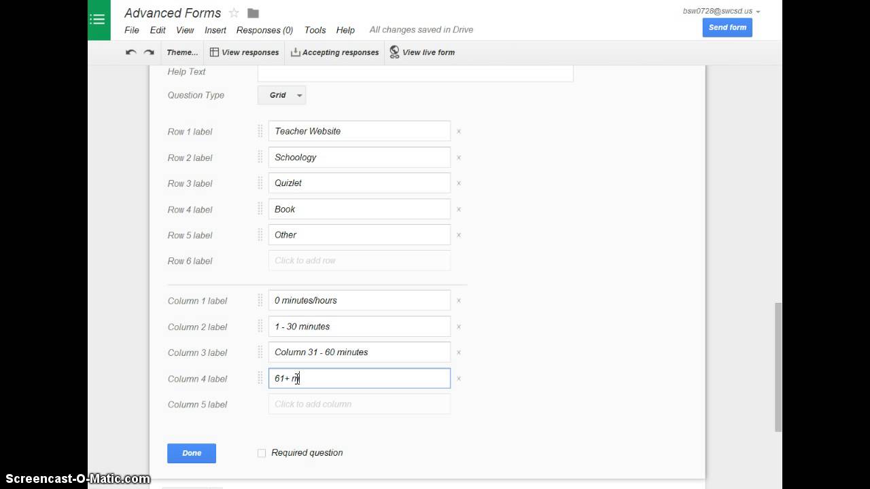Open the folder icon beside title

[254, 13]
